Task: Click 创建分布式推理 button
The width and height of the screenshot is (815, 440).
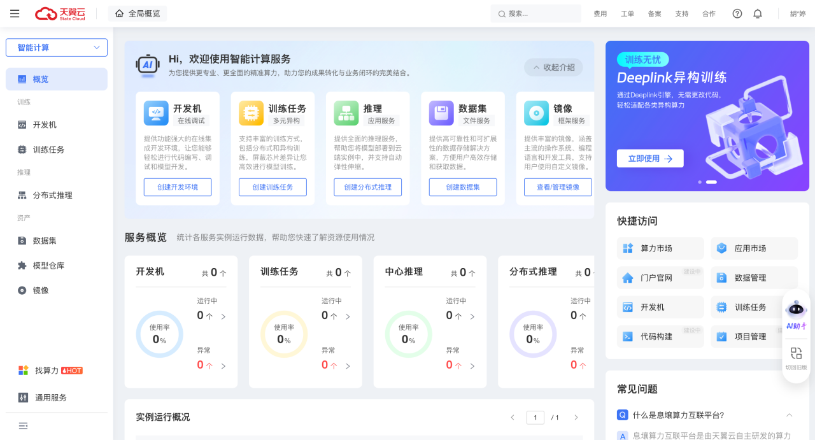Action: click(x=368, y=187)
